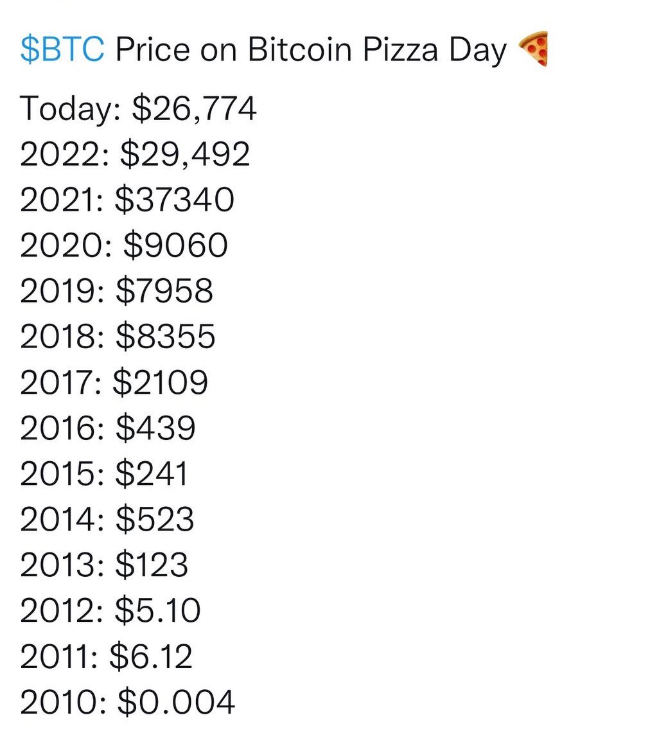
Task: Click the $BTC cashtag link
Action: (x=62, y=49)
